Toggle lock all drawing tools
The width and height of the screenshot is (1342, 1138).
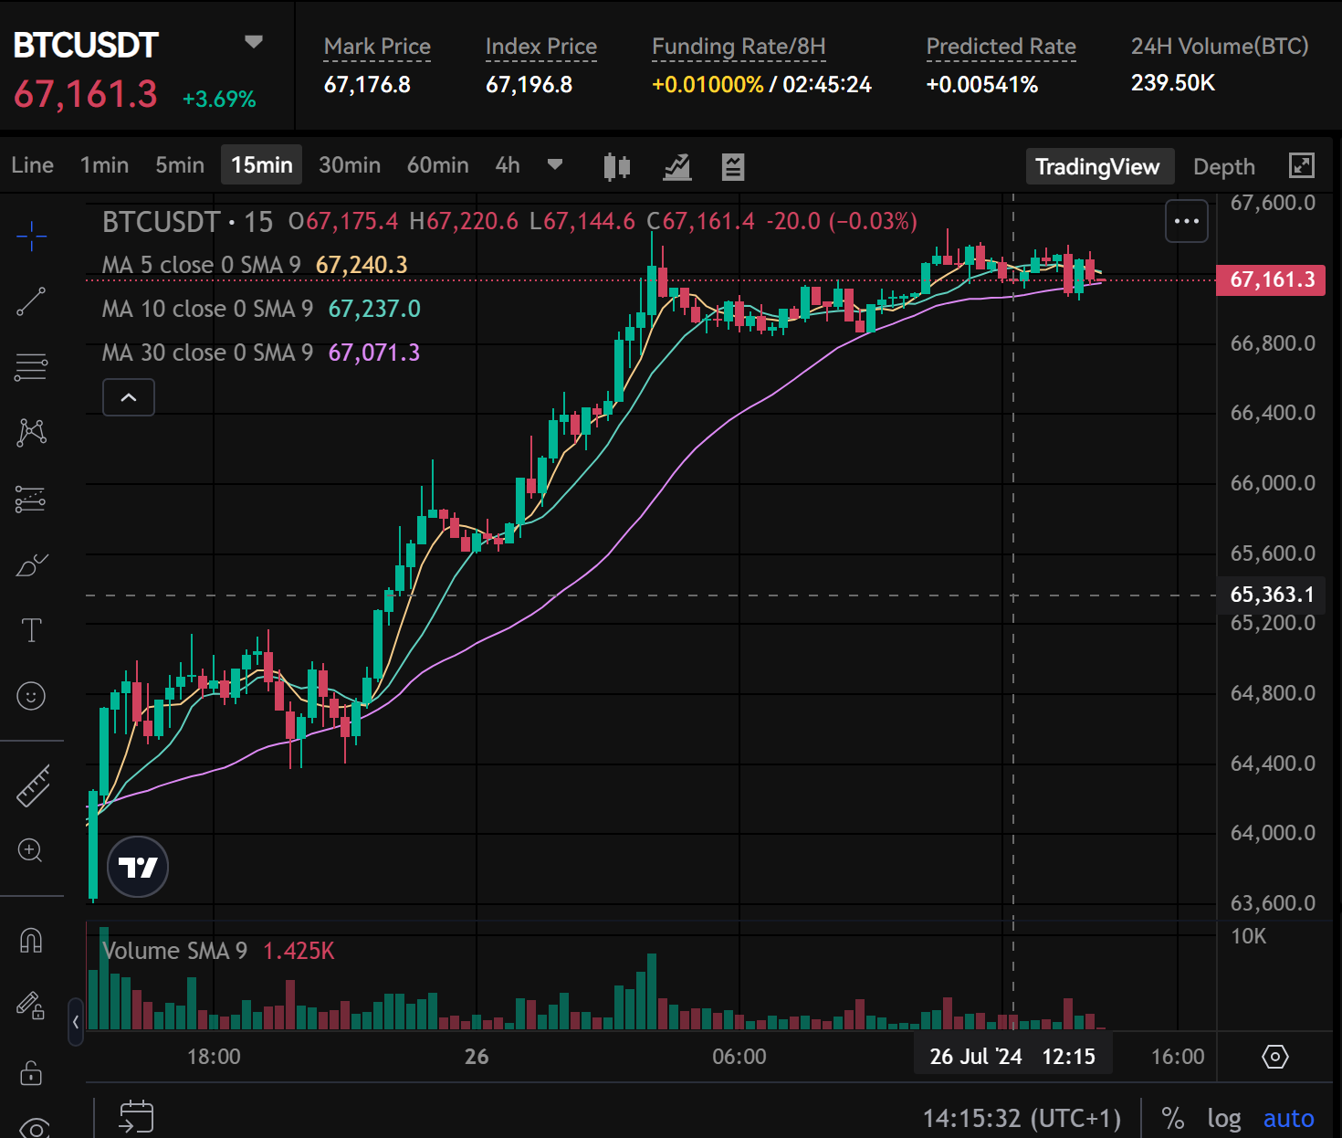click(x=31, y=1072)
